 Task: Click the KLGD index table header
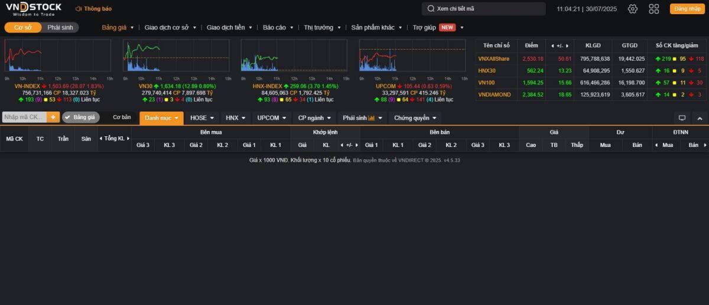[593, 45]
